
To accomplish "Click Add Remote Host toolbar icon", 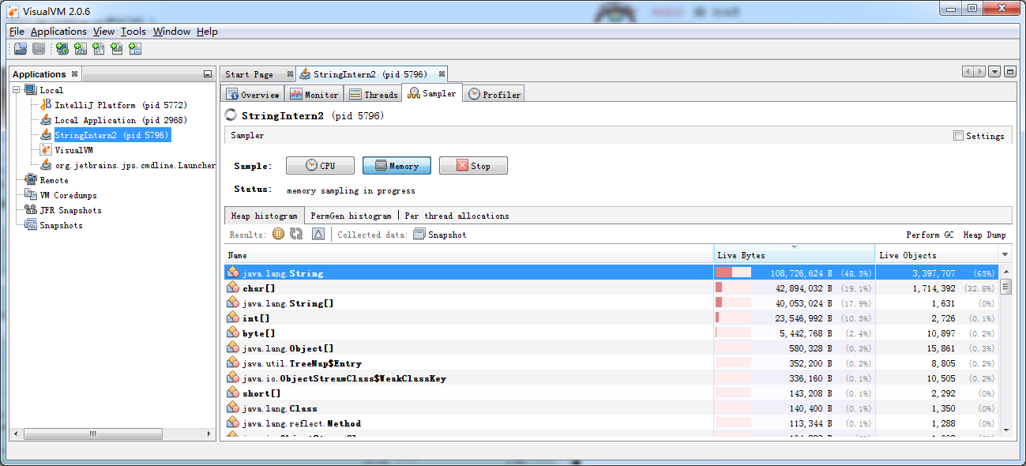I will [62, 49].
